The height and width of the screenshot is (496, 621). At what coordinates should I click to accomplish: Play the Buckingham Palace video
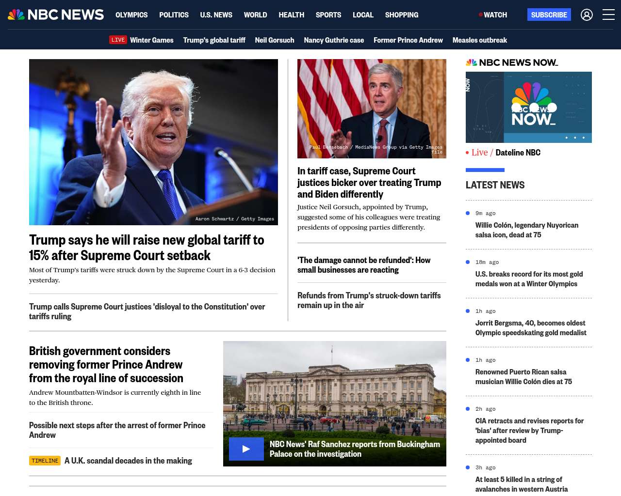[246, 449]
